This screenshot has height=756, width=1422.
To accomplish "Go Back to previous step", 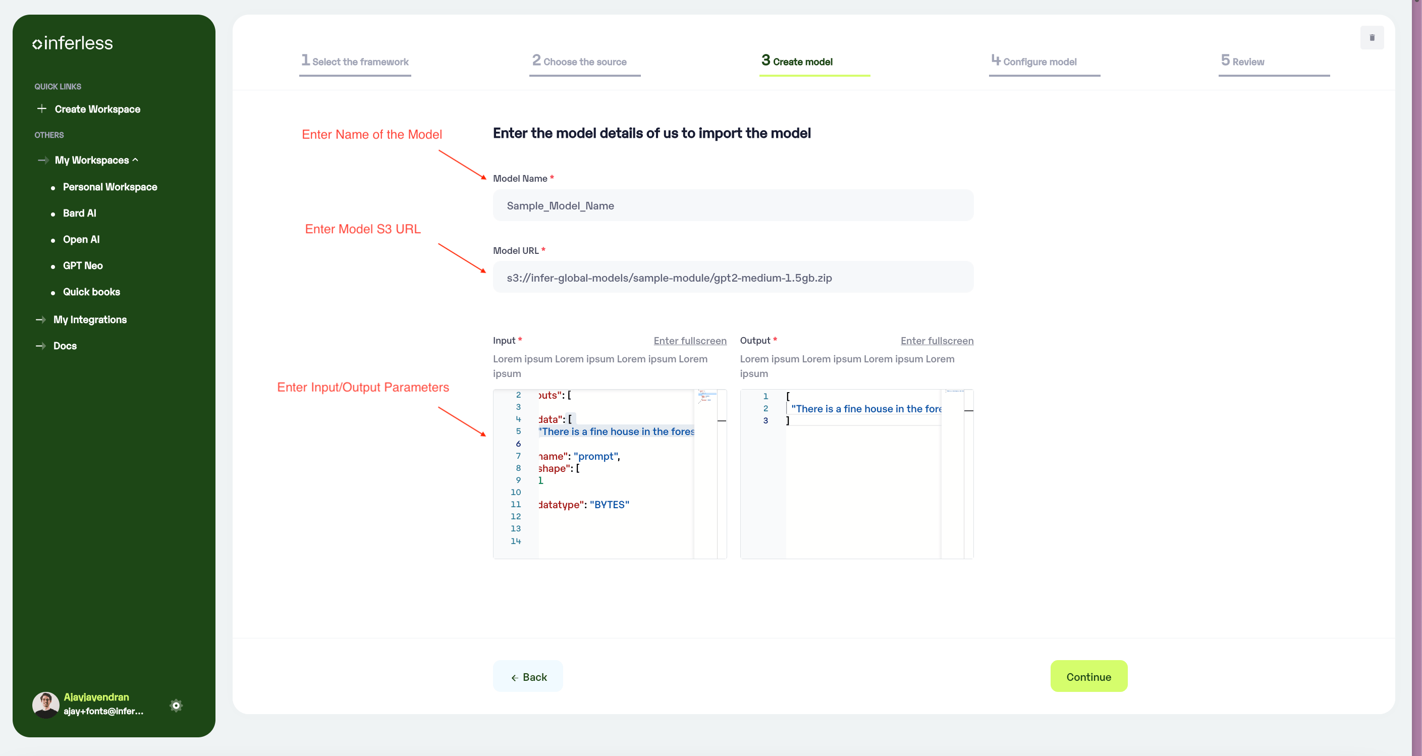I will click(528, 676).
